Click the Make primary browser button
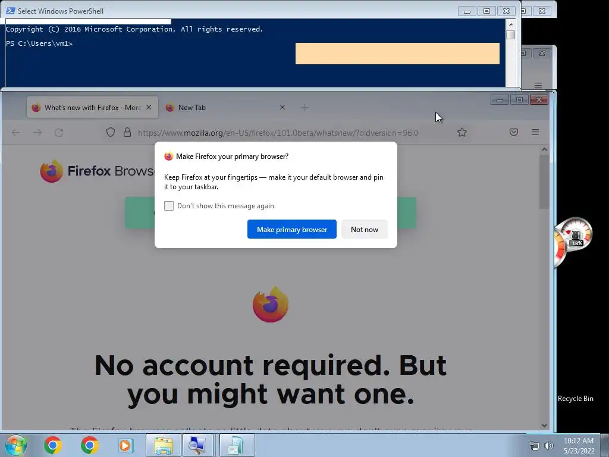This screenshot has height=457, width=609. click(291, 229)
